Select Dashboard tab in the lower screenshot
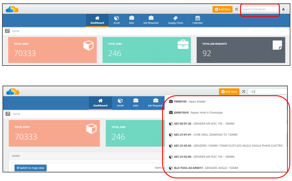 pos(100,103)
